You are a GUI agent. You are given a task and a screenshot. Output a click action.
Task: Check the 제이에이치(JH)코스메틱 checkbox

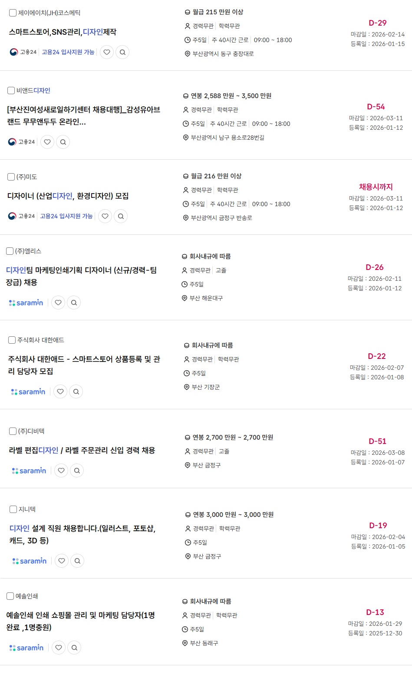[x=13, y=13]
